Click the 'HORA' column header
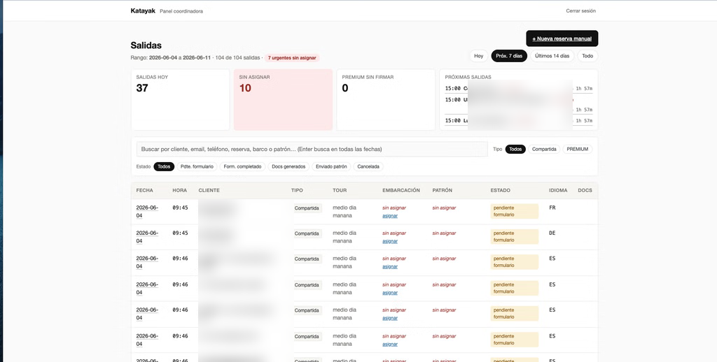Screen dimensions: 717x362 tap(180, 190)
